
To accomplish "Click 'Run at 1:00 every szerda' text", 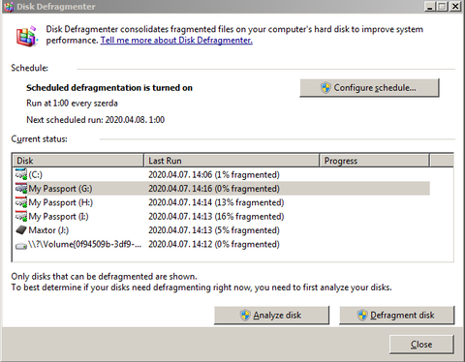I will click(72, 104).
